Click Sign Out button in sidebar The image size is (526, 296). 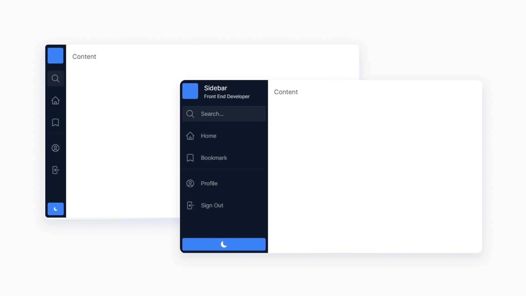(x=224, y=205)
